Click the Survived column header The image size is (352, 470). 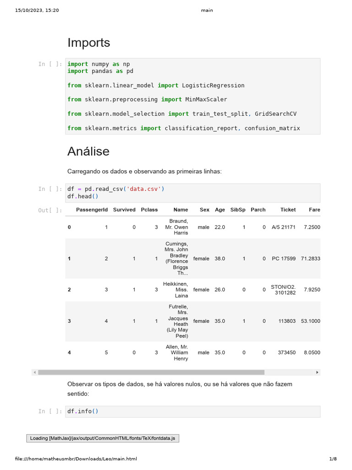point(124,210)
